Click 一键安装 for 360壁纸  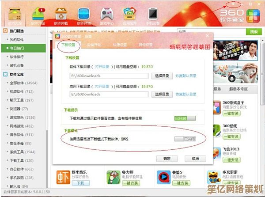[x=231, y=136]
